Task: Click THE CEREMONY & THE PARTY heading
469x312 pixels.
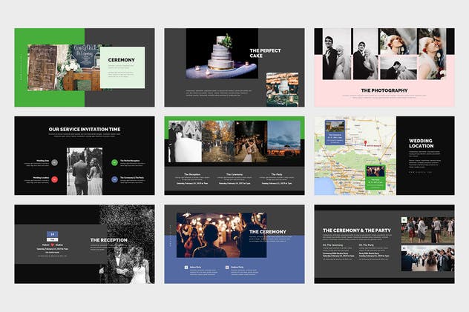Action: pos(356,230)
